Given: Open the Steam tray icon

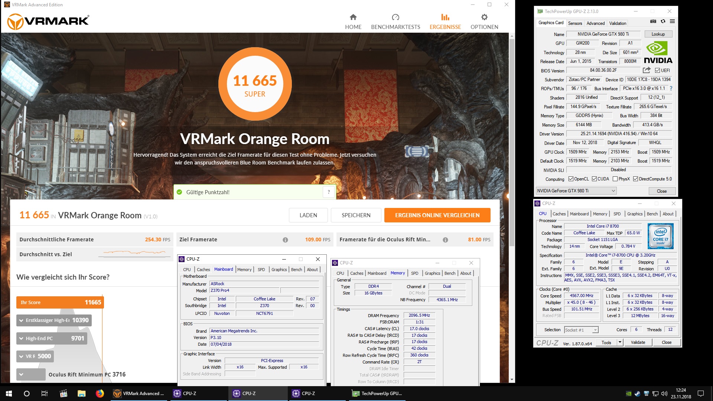Looking at the screenshot, I should (637, 394).
